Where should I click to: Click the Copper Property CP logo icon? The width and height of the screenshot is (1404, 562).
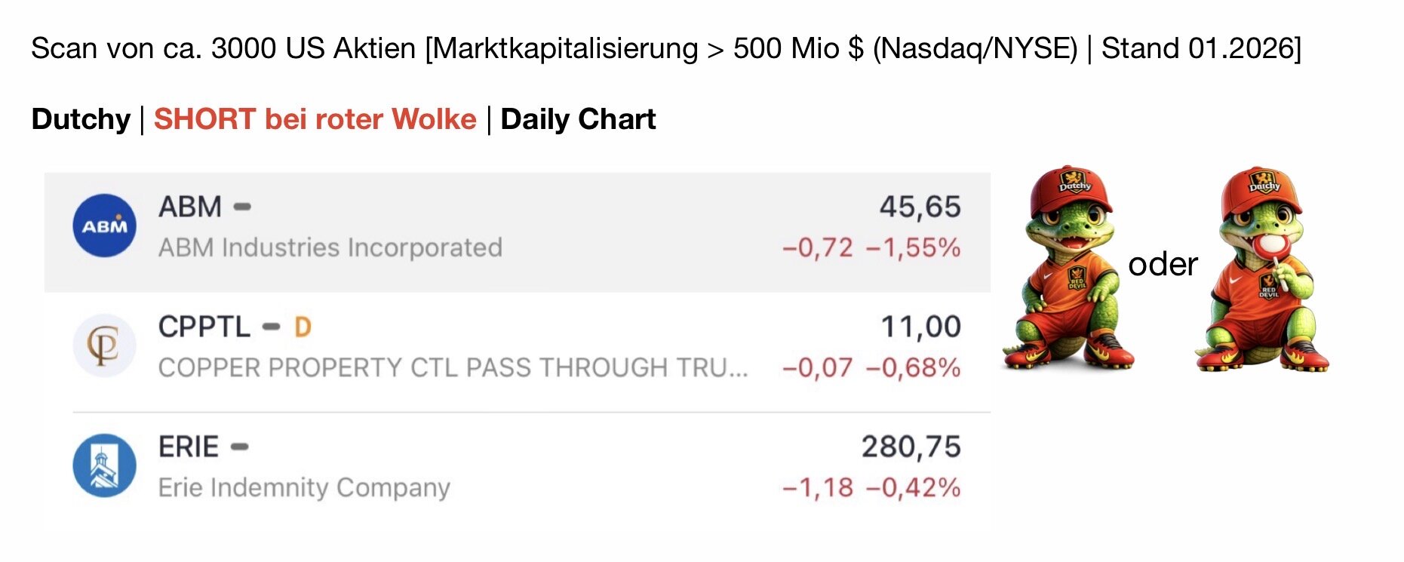pos(104,345)
